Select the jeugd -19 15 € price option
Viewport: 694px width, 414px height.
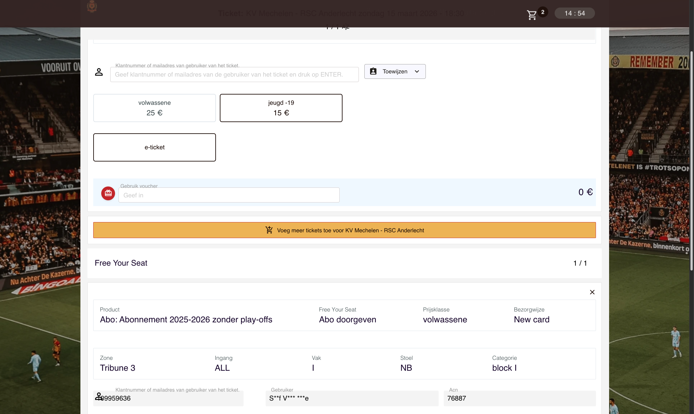click(281, 108)
